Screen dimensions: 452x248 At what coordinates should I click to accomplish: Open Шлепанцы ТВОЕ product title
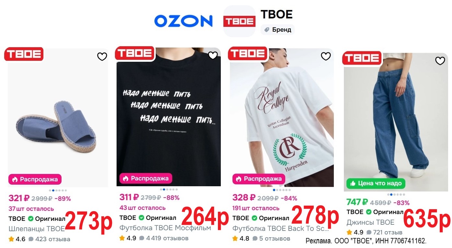point(37,229)
